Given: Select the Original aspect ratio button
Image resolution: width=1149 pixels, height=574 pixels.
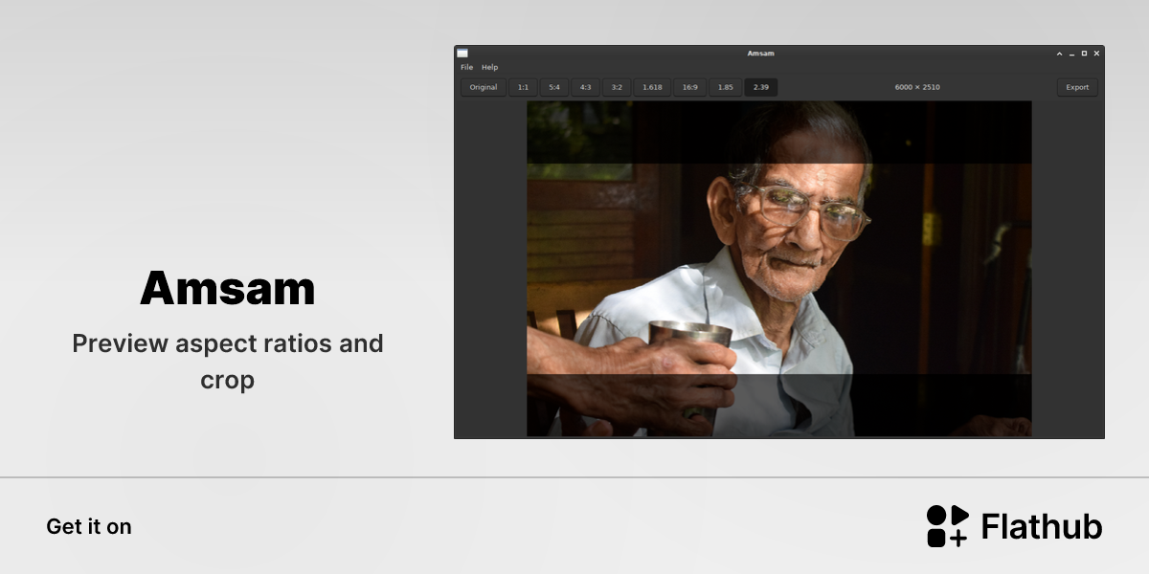Looking at the screenshot, I should click(484, 87).
